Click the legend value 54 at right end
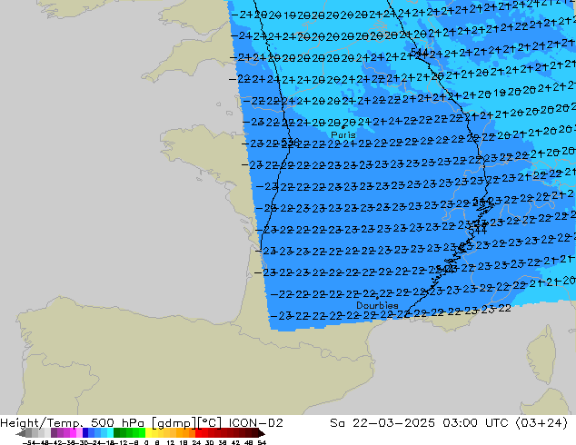 pyautogui.click(x=262, y=442)
